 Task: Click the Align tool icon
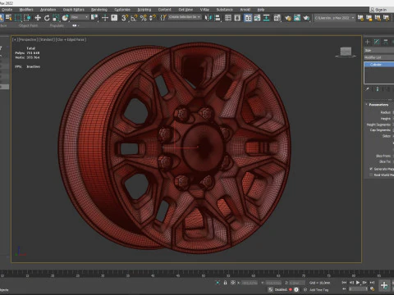(x=218, y=18)
